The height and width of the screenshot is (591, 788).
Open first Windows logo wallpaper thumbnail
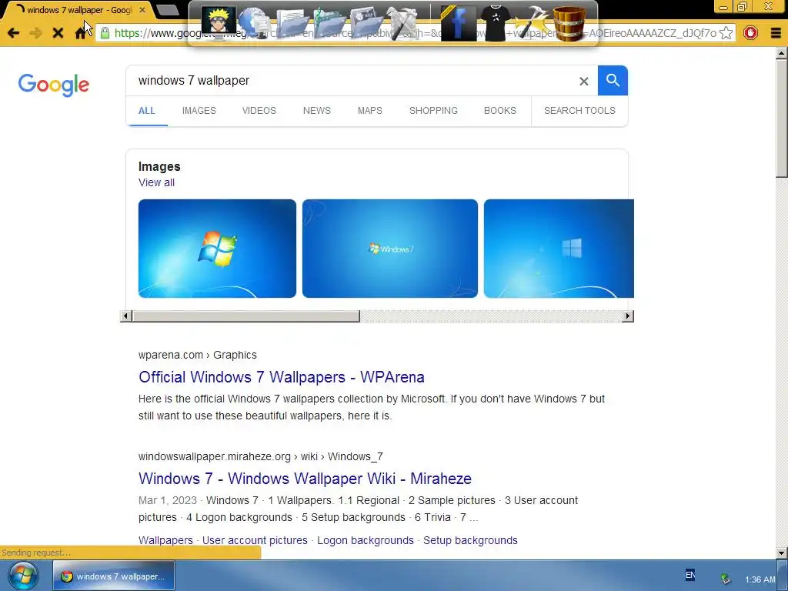(217, 249)
